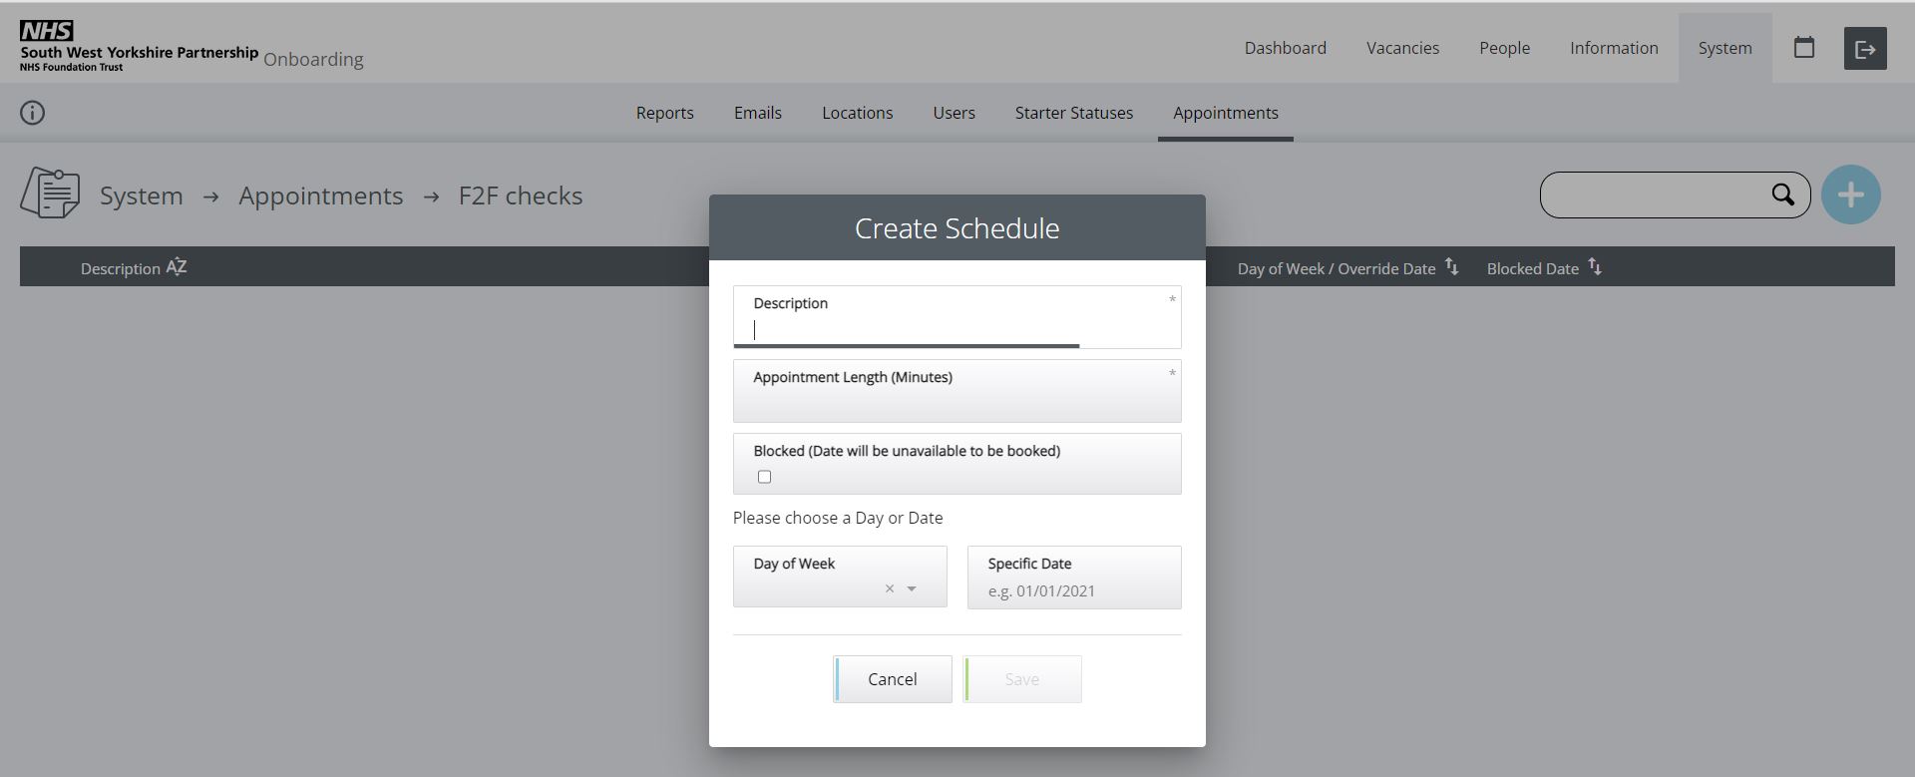Cancel the Create Schedule dialog
Screen dimensions: 1915x777
point(892,679)
